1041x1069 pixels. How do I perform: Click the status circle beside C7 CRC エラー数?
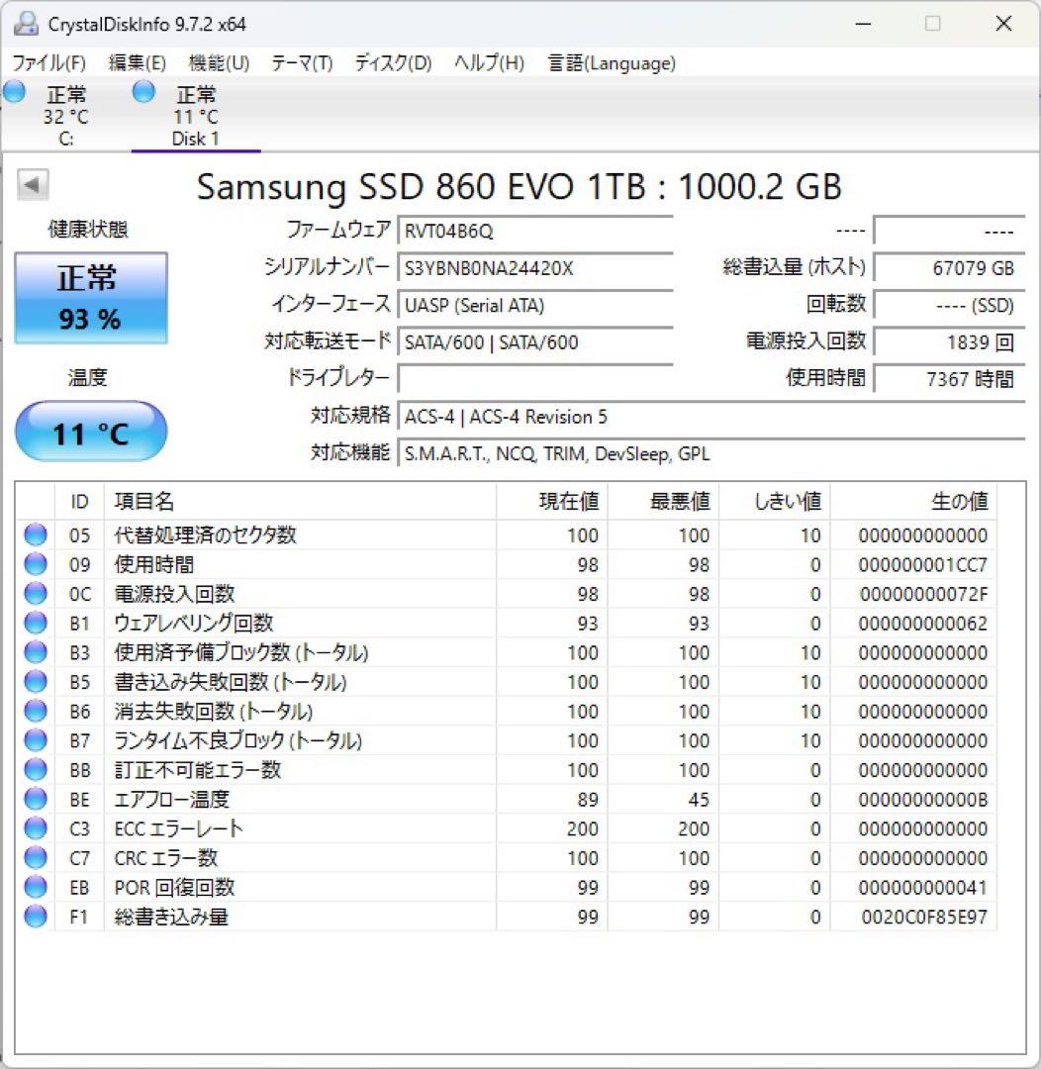pyautogui.click(x=35, y=857)
